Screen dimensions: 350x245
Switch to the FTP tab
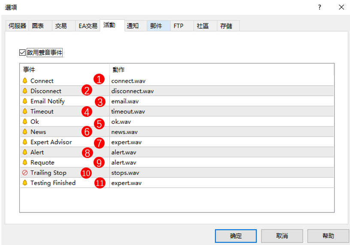pyautogui.click(x=182, y=26)
